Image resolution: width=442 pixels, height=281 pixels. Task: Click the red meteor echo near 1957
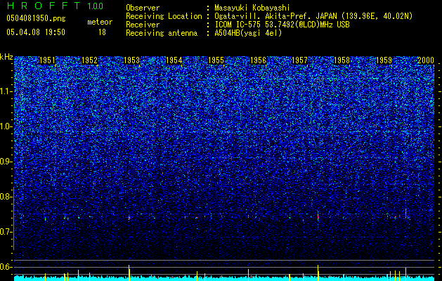pyautogui.click(x=318, y=217)
